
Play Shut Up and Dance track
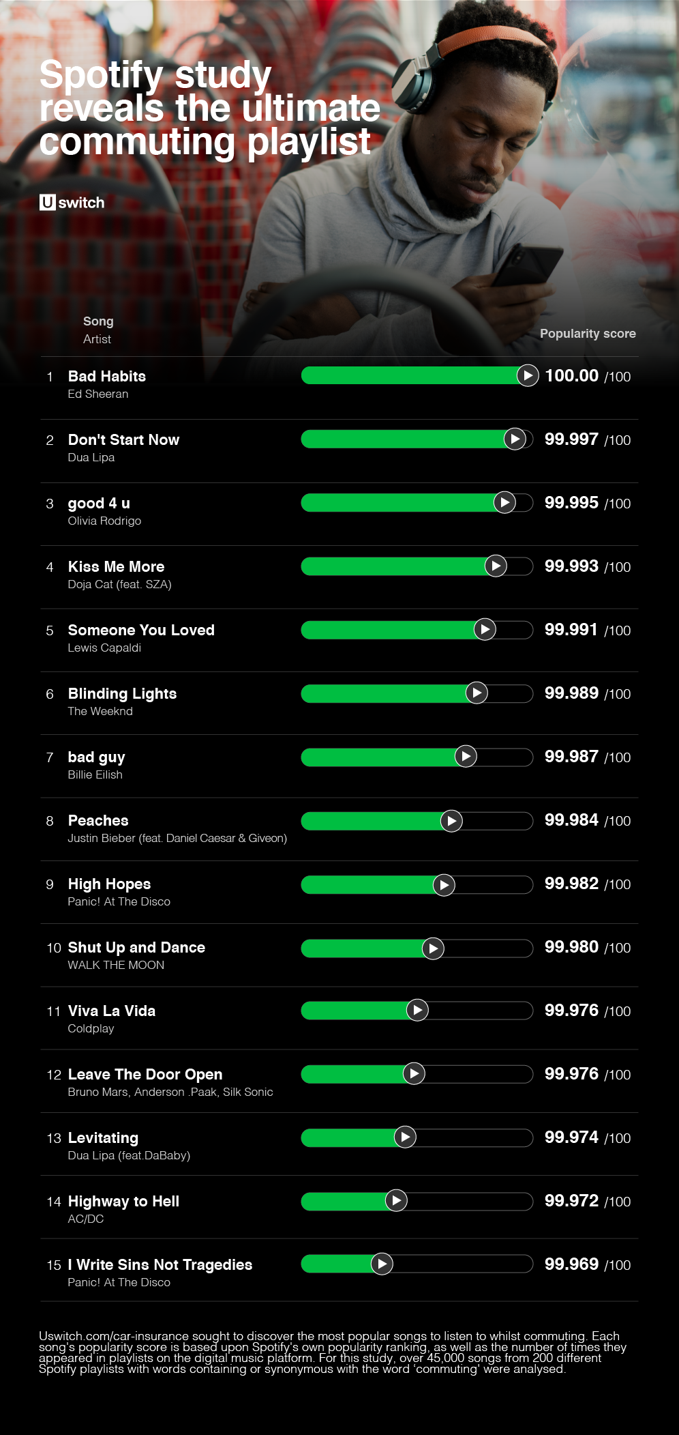[433, 948]
